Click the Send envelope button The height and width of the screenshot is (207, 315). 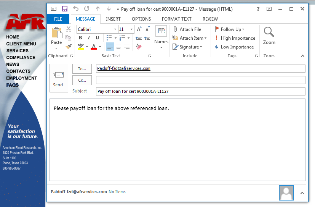[x=58, y=78]
